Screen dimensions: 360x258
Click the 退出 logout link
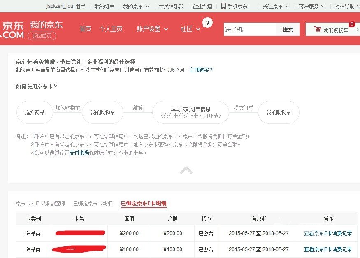pos(80,6)
